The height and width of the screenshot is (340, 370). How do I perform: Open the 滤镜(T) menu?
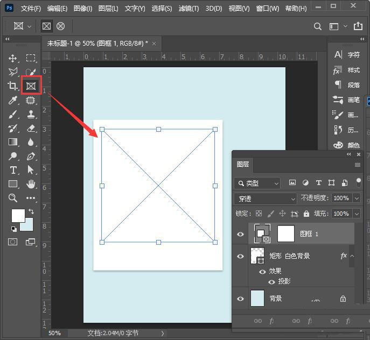tap(188, 9)
